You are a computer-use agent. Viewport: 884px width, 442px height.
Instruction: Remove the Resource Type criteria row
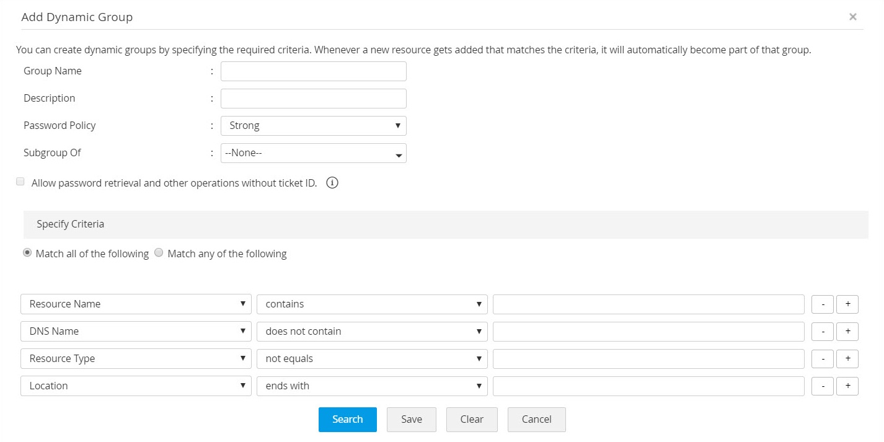[x=823, y=359]
